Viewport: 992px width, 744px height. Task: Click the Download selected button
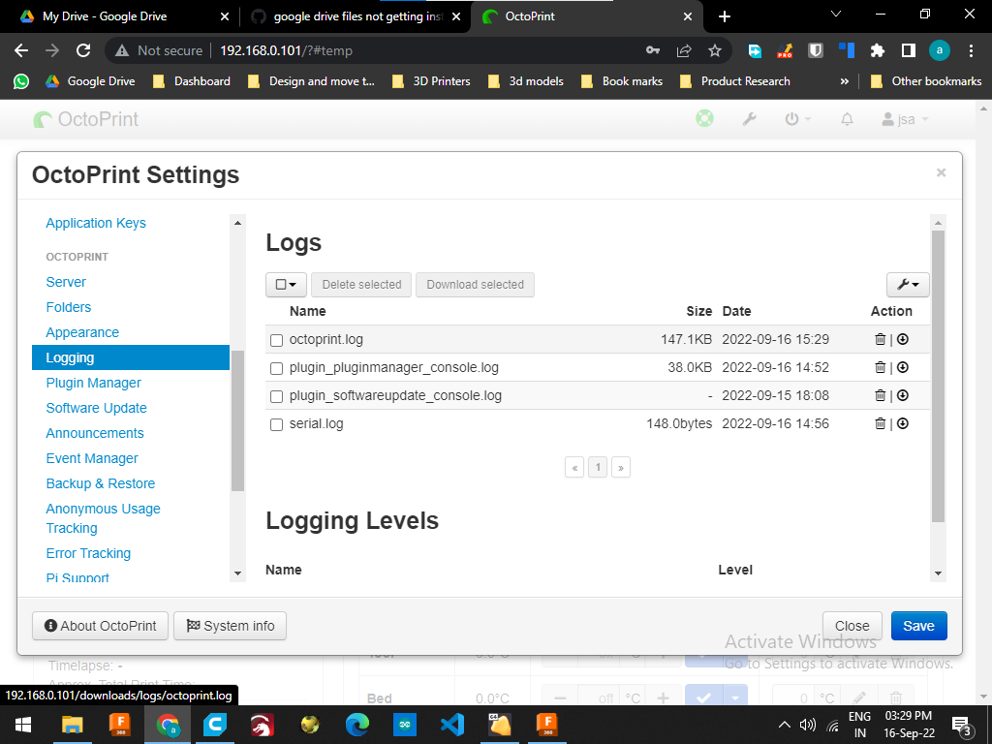coord(475,284)
